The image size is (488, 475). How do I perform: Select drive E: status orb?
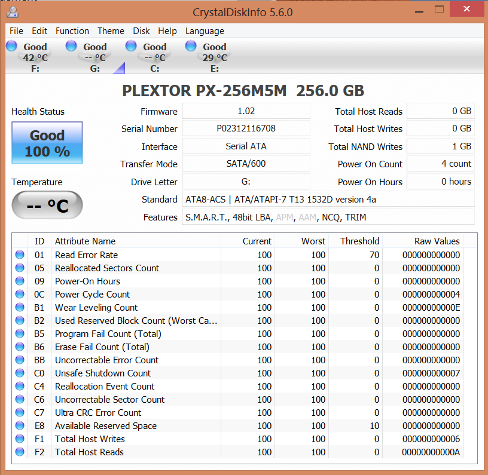pos(191,46)
